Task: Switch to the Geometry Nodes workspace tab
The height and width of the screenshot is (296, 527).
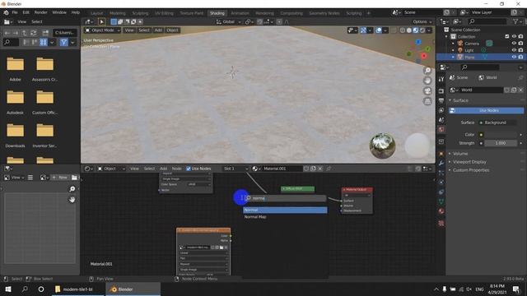Action: (324, 13)
